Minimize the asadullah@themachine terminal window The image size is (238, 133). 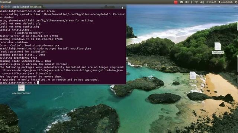click(6, 7)
